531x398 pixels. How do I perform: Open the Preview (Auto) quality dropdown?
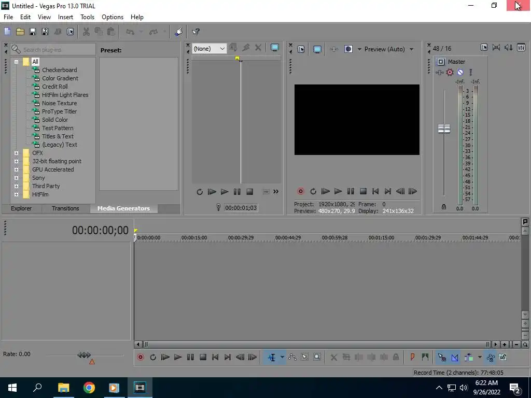(x=411, y=49)
